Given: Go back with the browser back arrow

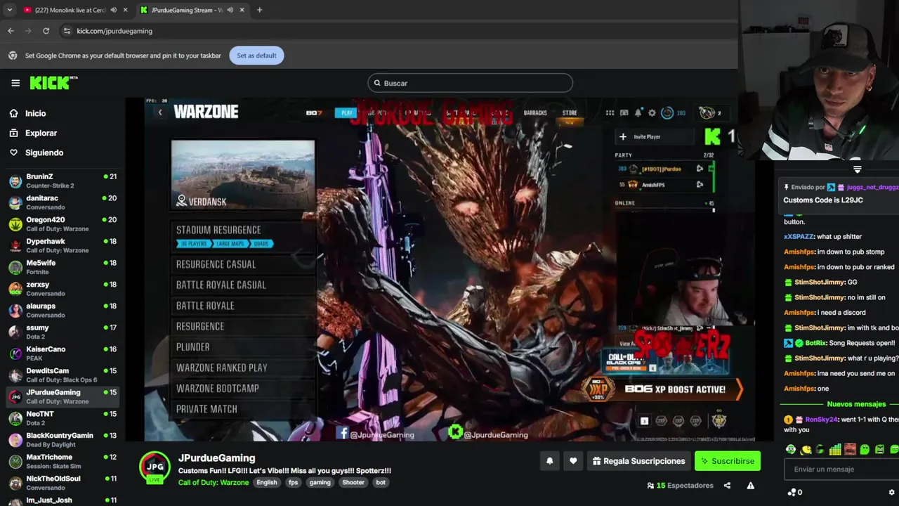Looking at the screenshot, I should (11, 31).
